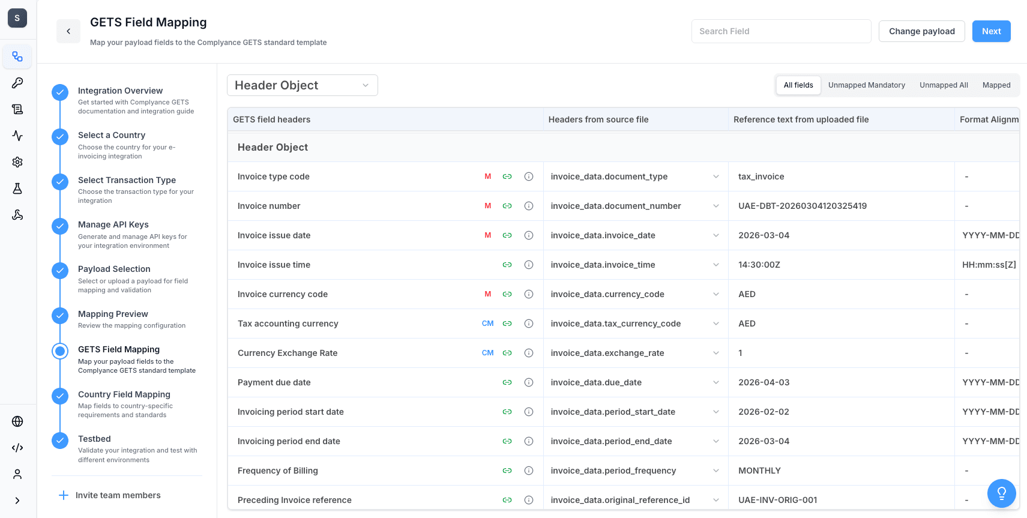Screen dimensions: 1027x518
Task: Switch to the Unmapped Mandatory tab
Action: (x=866, y=85)
